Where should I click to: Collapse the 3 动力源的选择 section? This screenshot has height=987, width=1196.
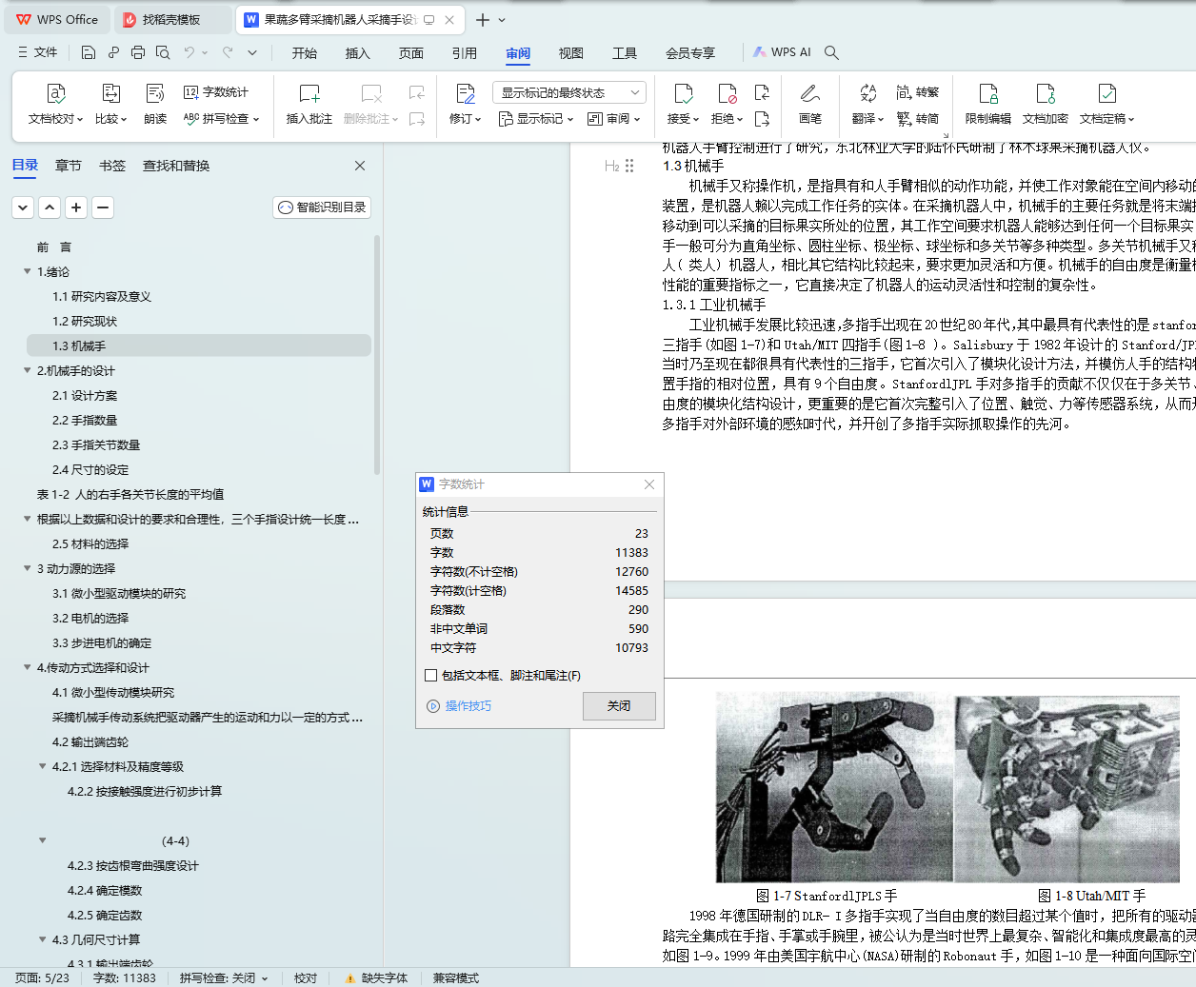[x=27, y=568]
